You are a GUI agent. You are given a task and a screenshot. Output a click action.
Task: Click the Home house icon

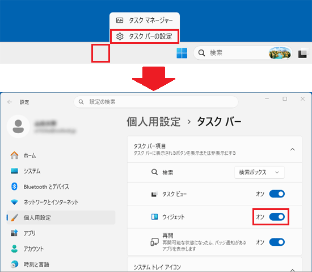[14, 155]
